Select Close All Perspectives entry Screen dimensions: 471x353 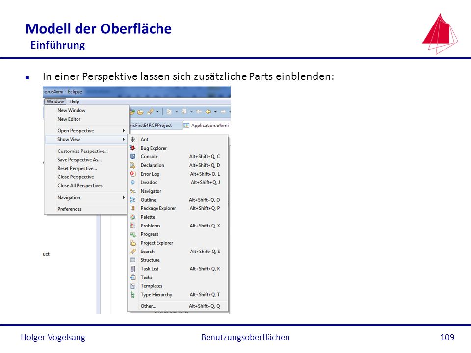pos(86,186)
